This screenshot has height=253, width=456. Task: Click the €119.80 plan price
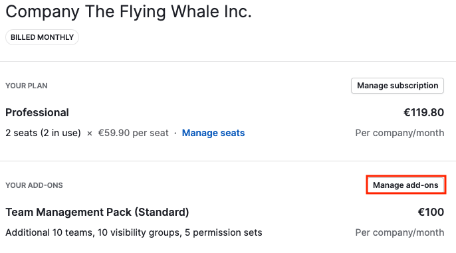click(x=423, y=112)
